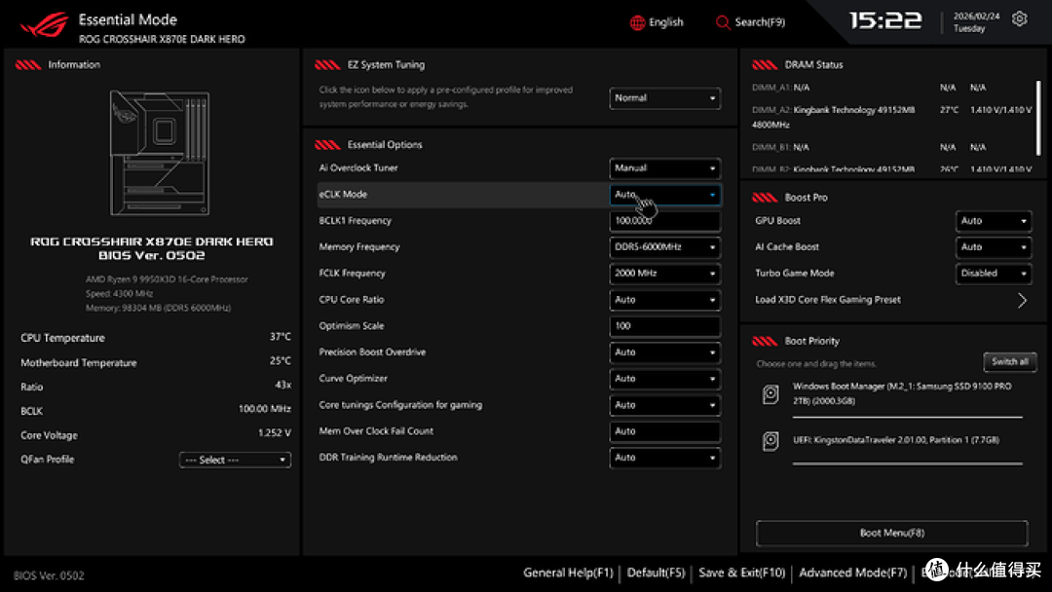Click BIOS Ver. 0502 in the footer
Viewport: 1052px width, 592px height.
[49, 575]
